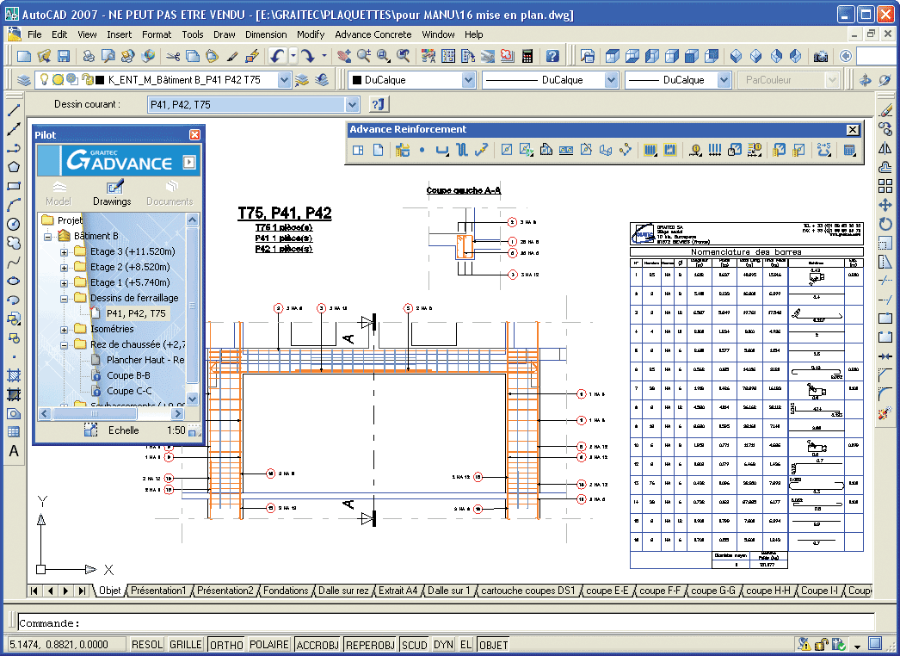
Task: Toggle GRILLE grid display
Action: (x=185, y=645)
